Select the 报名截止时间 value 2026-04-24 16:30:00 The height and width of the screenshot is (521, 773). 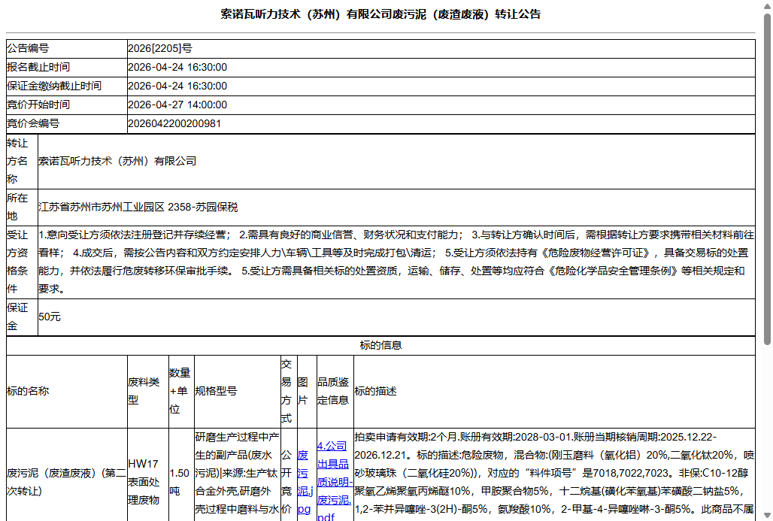pos(177,67)
